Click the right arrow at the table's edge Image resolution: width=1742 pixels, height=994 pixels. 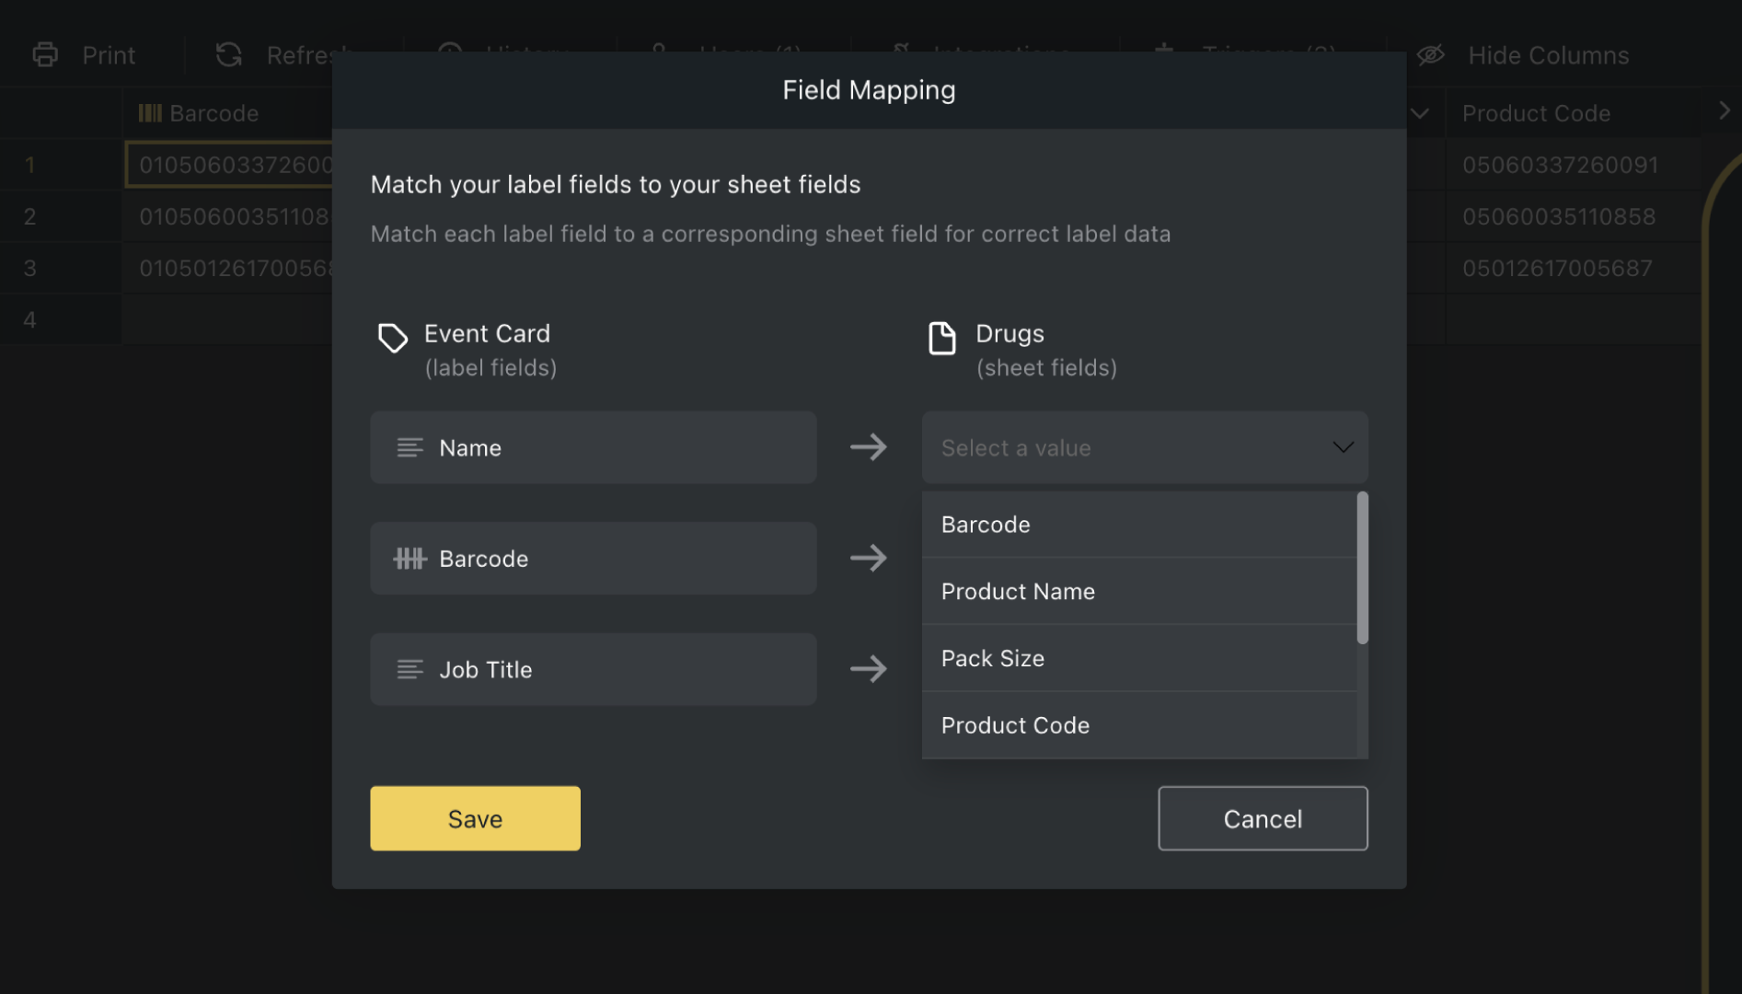[x=1724, y=110]
